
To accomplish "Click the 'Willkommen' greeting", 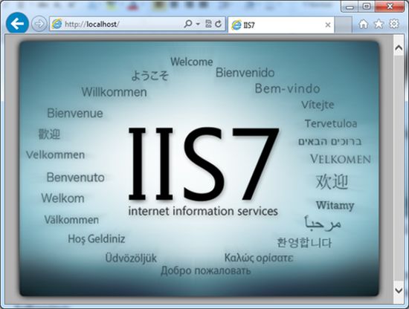I will pos(114,92).
